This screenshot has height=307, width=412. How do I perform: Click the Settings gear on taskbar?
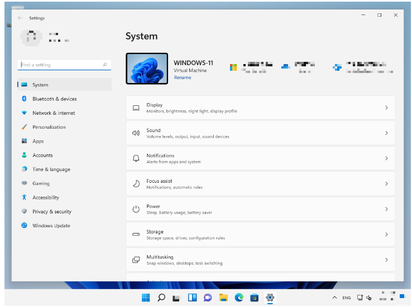point(270,298)
